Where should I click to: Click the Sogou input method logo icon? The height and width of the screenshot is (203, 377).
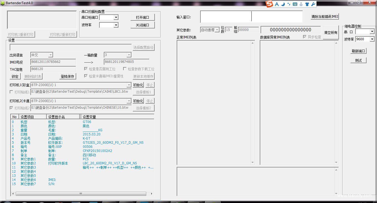pos(269,4)
